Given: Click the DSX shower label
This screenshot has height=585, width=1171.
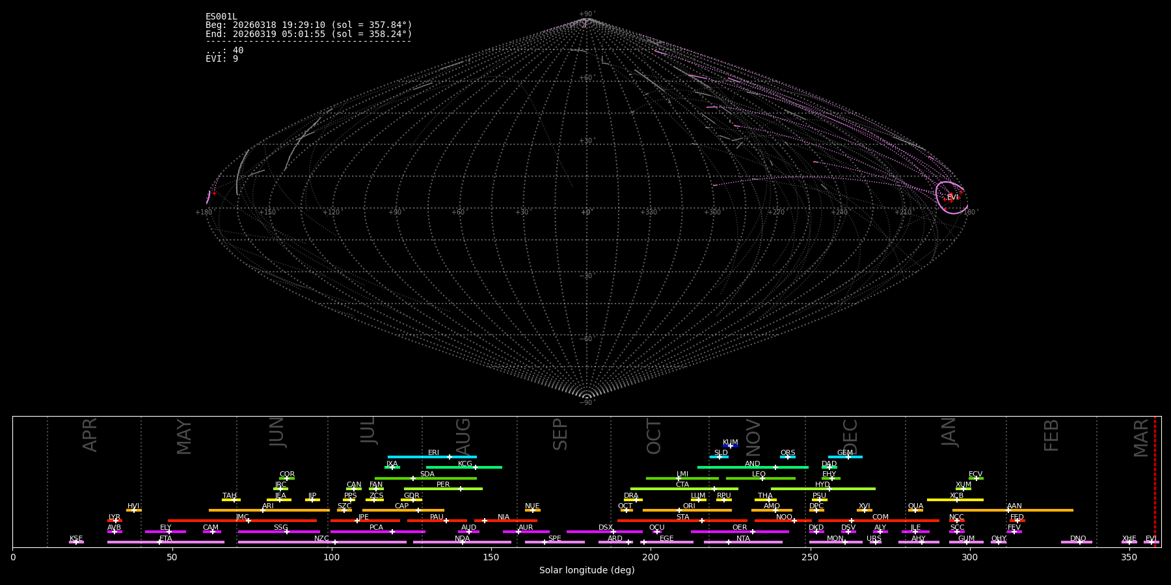Looking at the screenshot, I should [x=606, y=527].
